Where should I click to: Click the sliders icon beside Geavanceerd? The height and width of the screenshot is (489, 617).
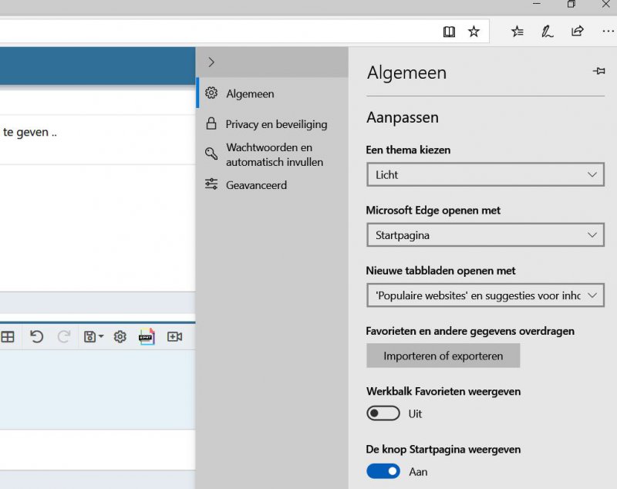[211, 184]
